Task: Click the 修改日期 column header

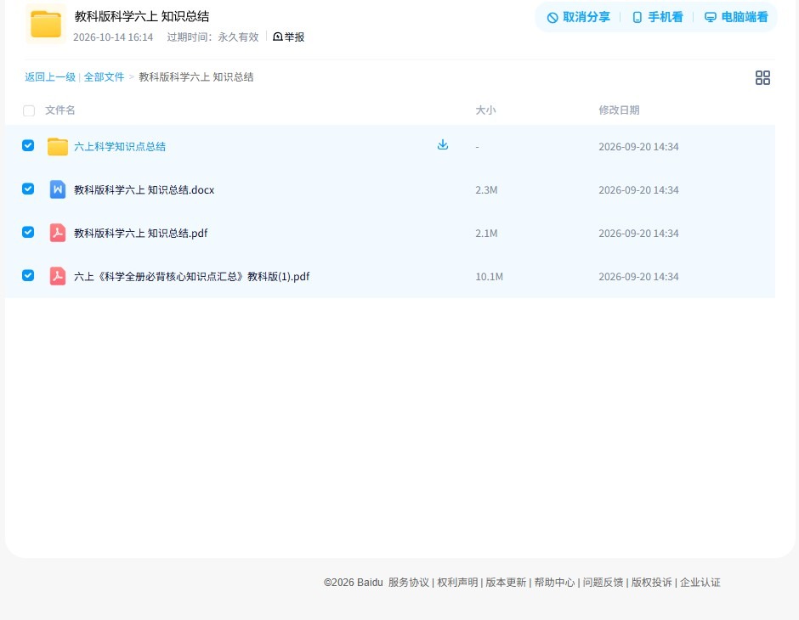Action: (x=619, y=110)
